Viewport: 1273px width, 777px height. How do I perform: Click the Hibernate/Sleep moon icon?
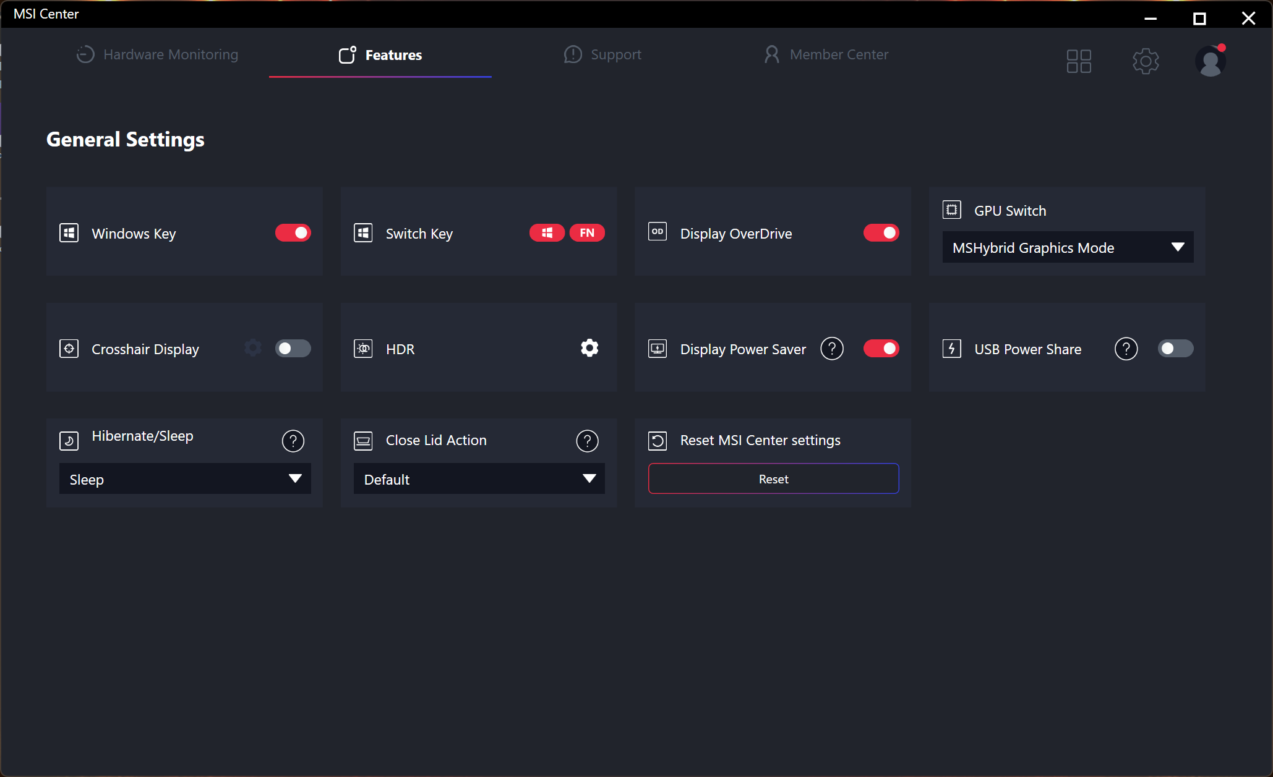pos(69,441)
